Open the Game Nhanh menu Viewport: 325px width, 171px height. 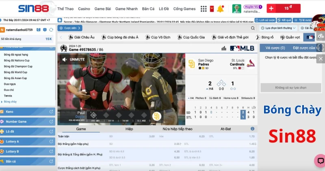[126, 9]
